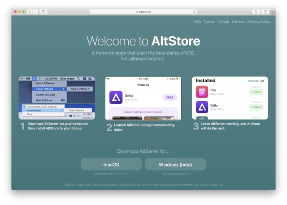Open the Share menu icon
Viewport: 287px width, 205px height.
pyautogui.click(x=256, y=12)
